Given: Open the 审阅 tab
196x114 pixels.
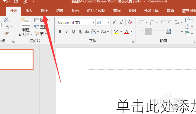Looking at the screenshot, I should (117, 11).
